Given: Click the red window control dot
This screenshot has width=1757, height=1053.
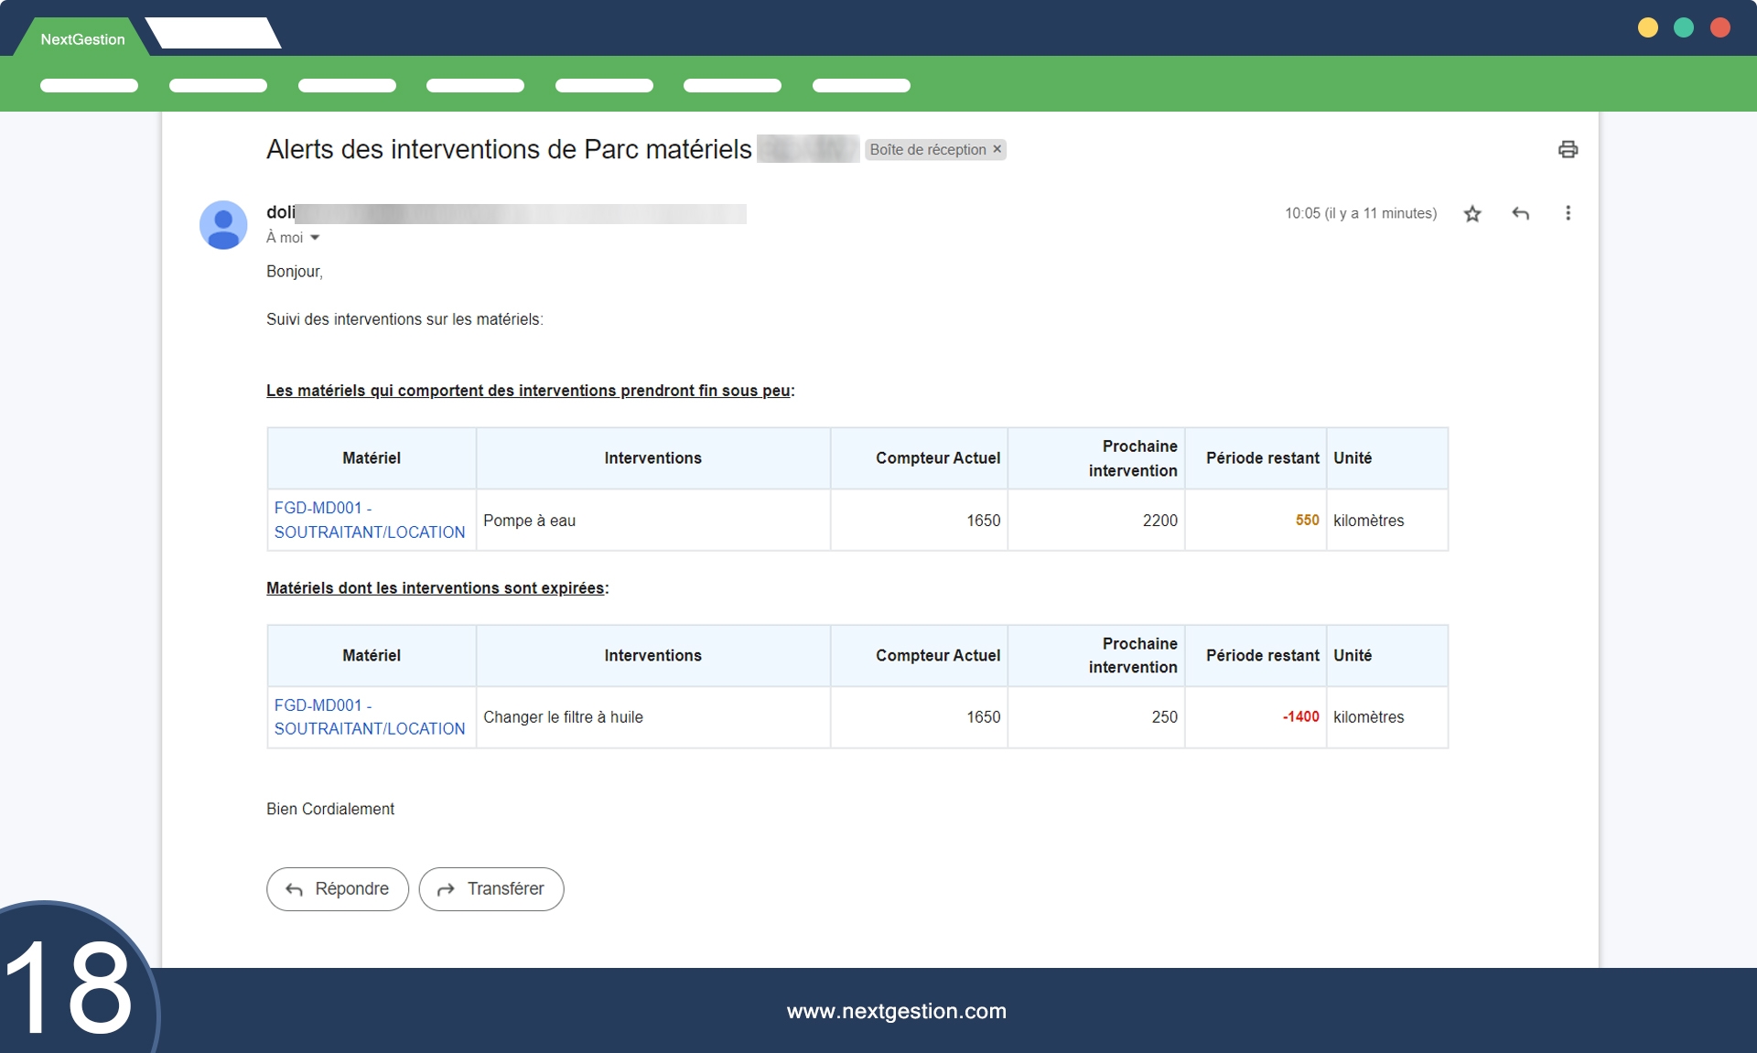Looking at the screenshot, I should coord(1719,27).
